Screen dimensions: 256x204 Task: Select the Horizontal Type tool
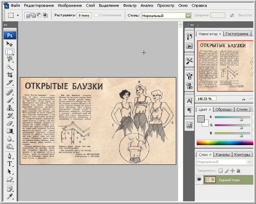10,164
